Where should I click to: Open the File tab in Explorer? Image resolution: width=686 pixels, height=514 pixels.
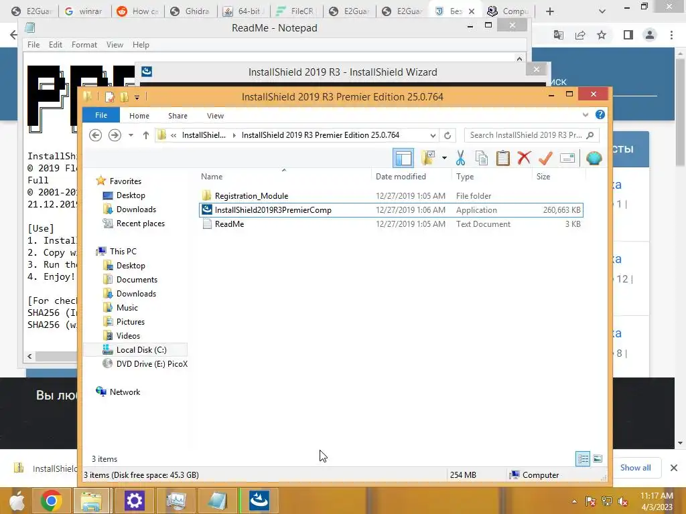coord(101,115)
